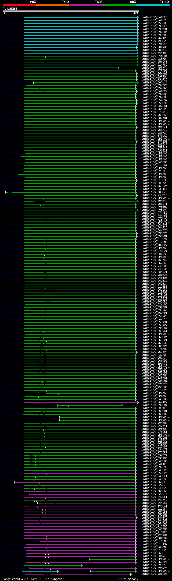Screen dimensions: 172x581
Task: Click label UniRef100_C5K7A3
Action: (154, 88)
